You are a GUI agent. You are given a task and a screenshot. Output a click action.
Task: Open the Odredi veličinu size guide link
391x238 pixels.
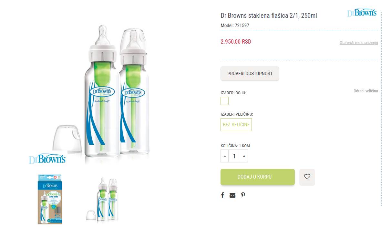tap(365, 91)
